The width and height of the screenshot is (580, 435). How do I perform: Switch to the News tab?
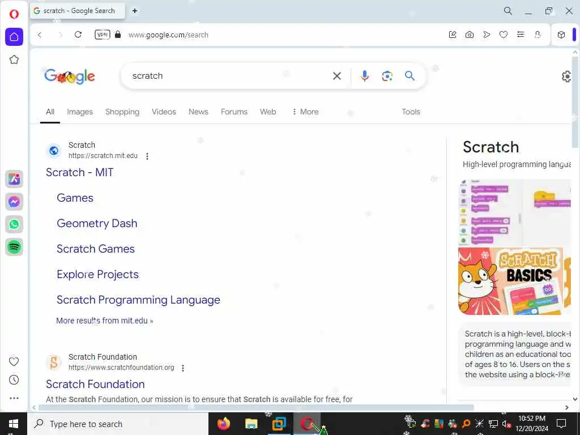(x=198, y=112)
